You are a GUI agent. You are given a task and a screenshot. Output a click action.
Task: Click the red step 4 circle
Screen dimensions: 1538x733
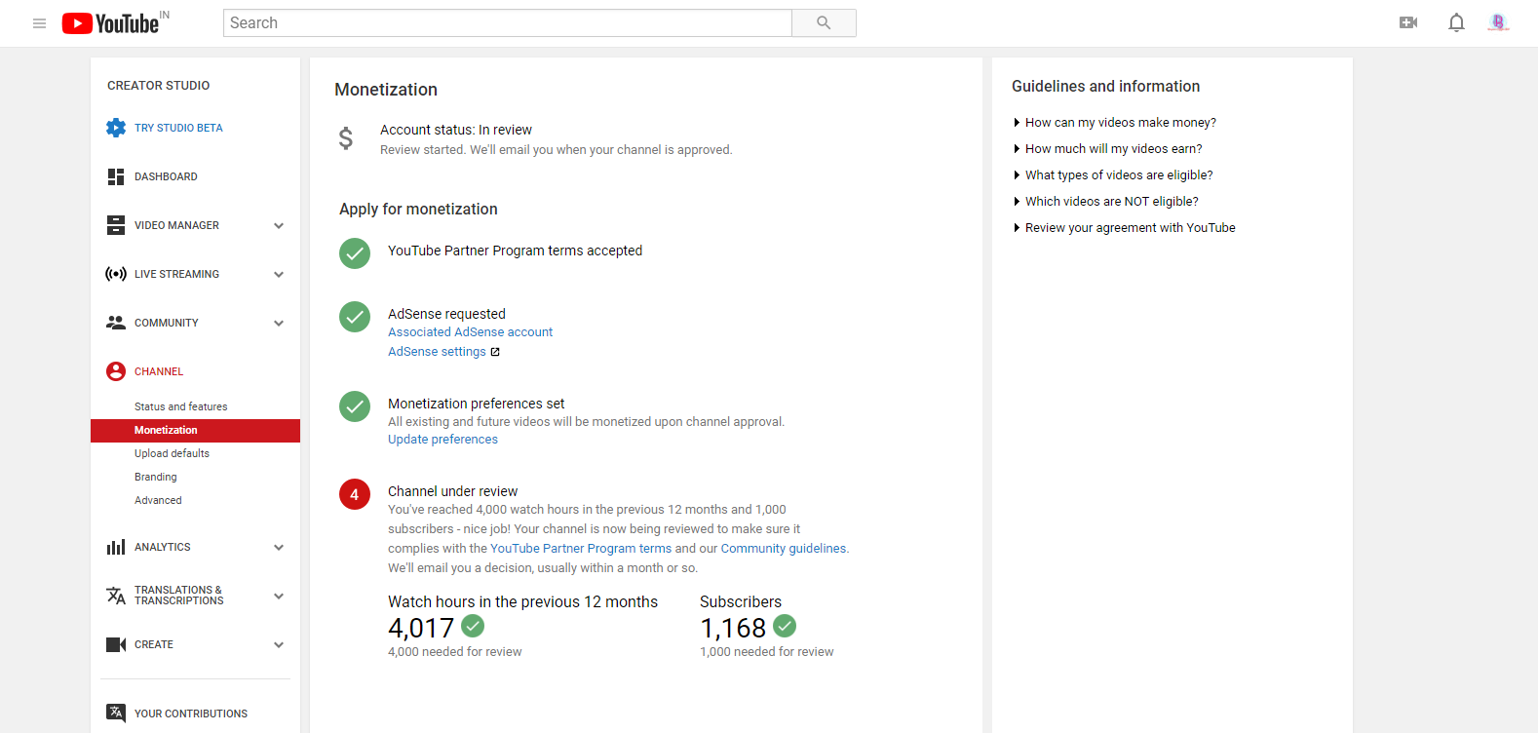coord(355,494)
